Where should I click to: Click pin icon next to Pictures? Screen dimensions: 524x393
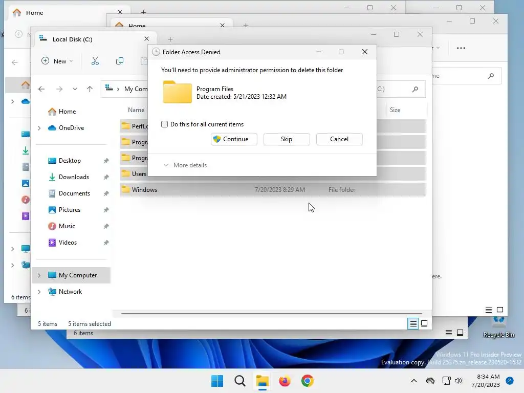coord(106,210)
